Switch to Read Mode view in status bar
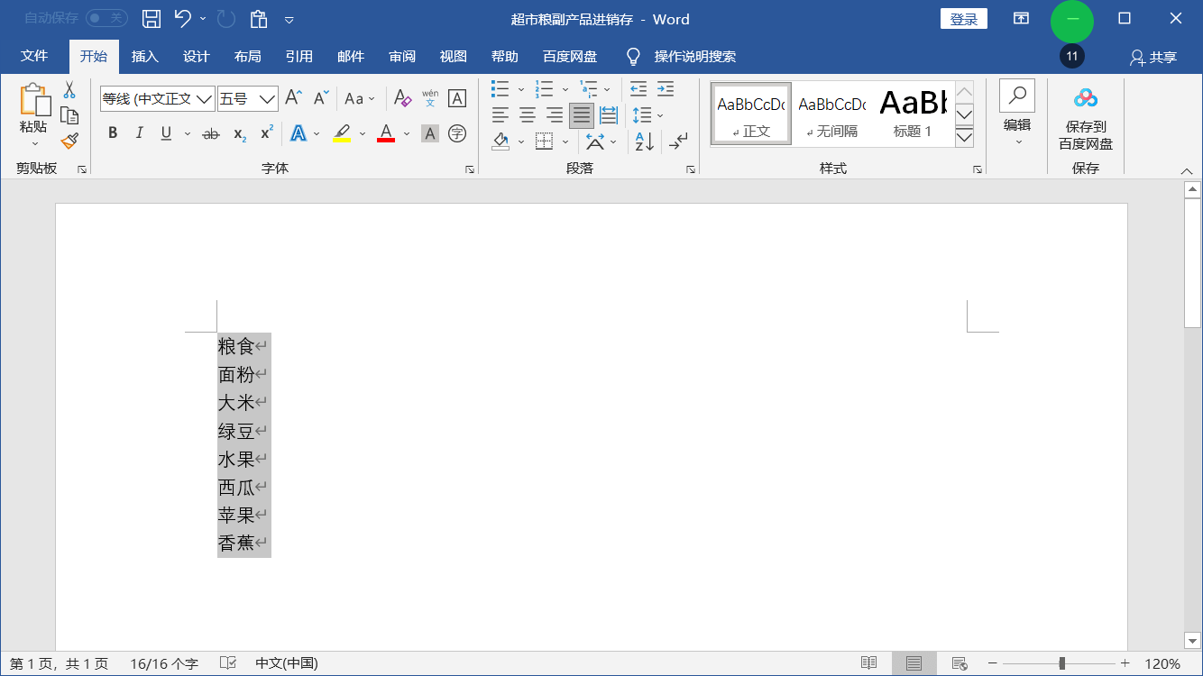 click(868, 663)
